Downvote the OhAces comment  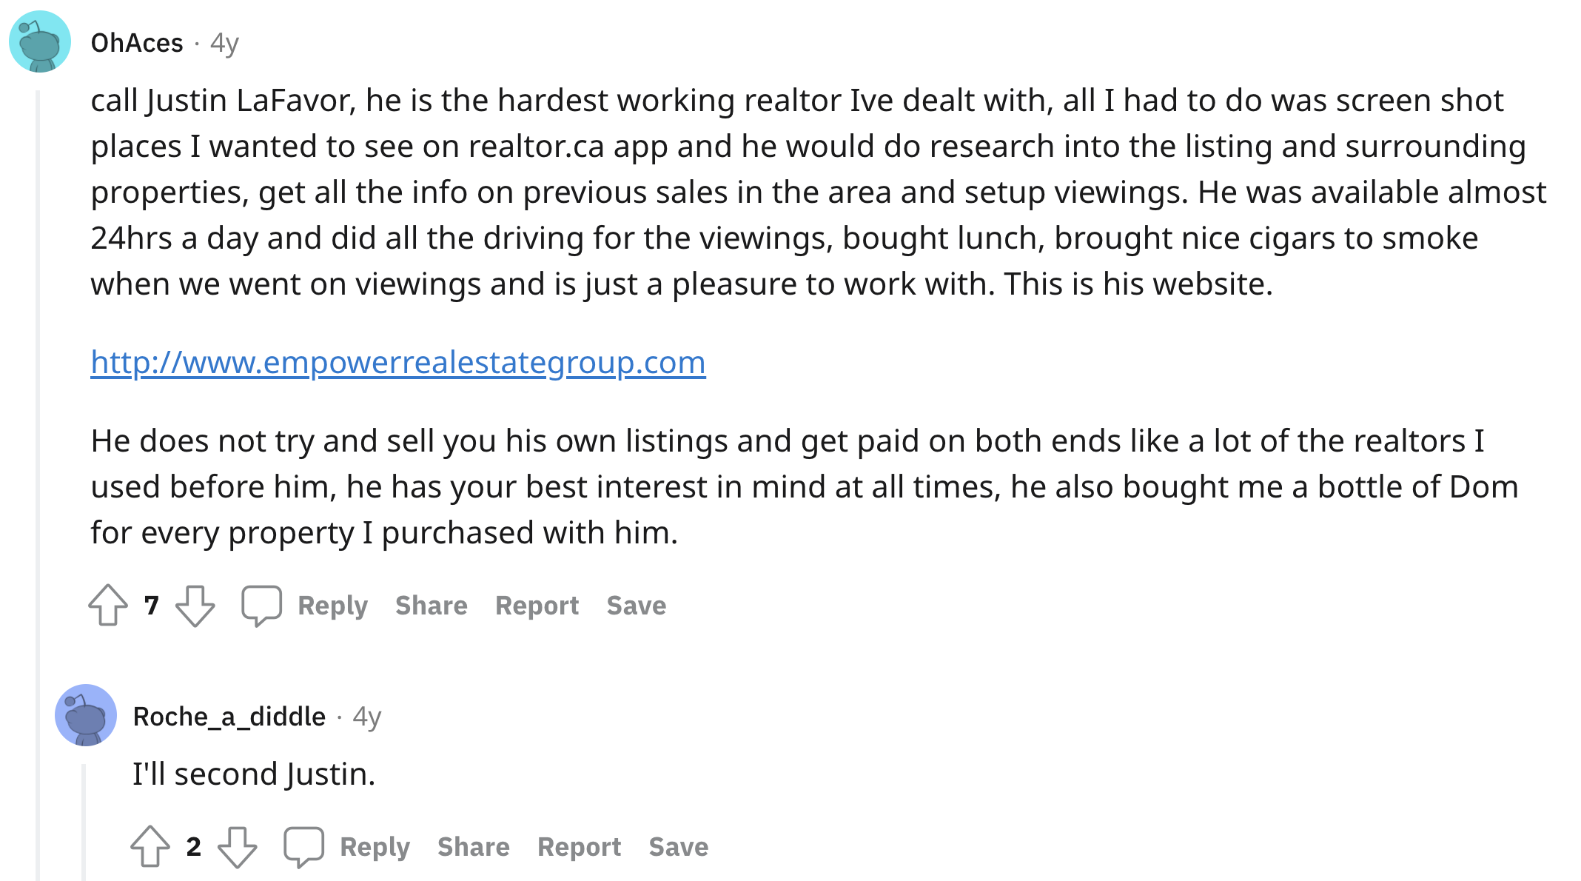point(195,605)
